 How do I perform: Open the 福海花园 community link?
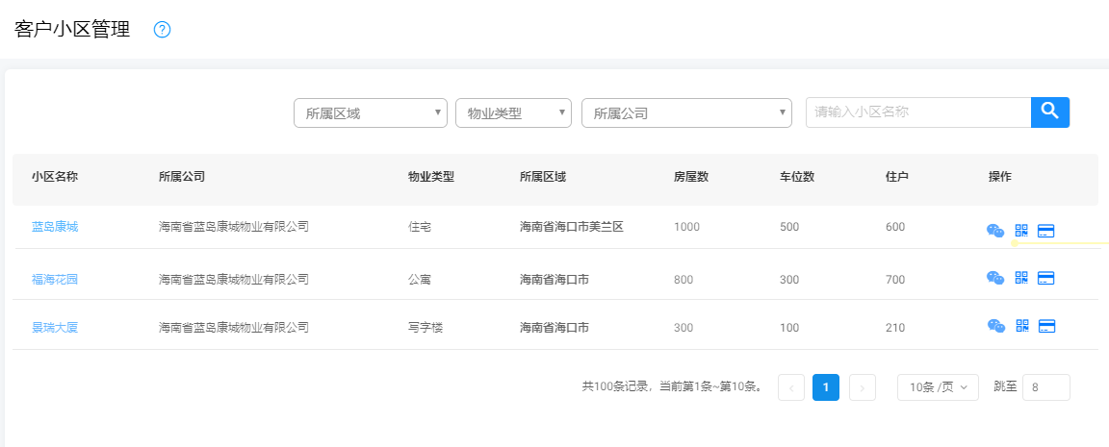pyautogui.click(x=55, y=280)
